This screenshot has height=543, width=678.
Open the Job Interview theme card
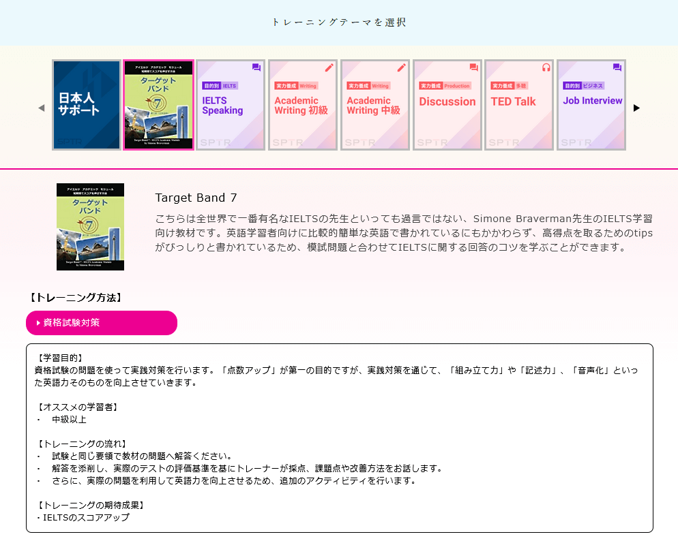[591, 105]
